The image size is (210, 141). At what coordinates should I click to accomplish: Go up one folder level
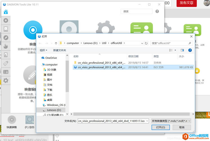[x=56, y=43]
